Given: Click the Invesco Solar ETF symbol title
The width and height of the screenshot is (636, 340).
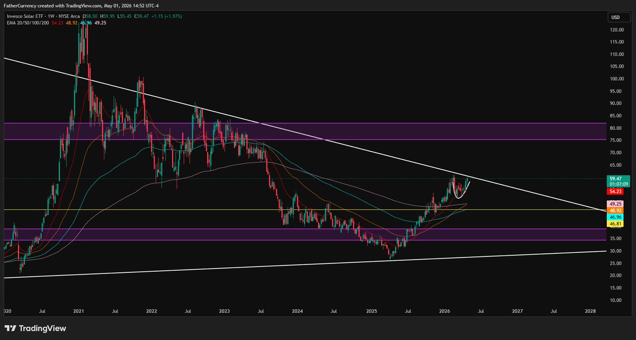Looking at the screenshot, I should pos(25,17).
